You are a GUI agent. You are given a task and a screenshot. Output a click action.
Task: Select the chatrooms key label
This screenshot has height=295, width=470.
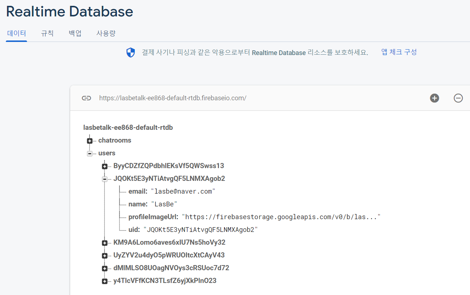115,140
